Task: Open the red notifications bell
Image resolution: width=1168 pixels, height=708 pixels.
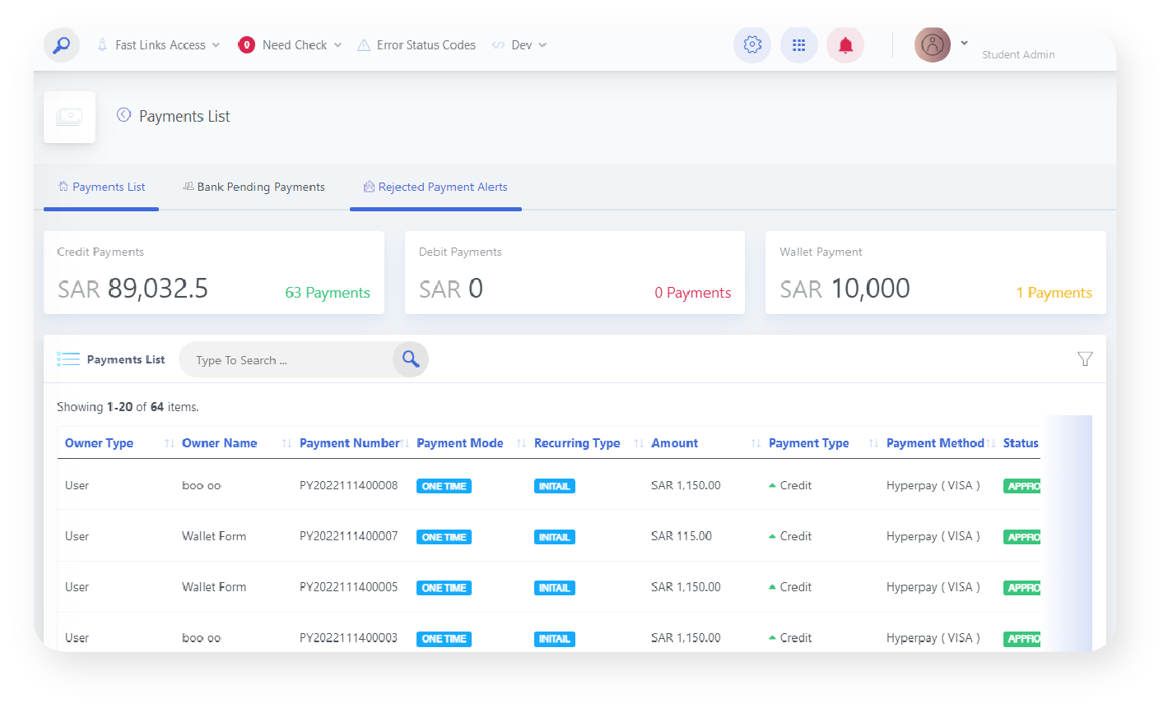Action: [x=845, y=44]
